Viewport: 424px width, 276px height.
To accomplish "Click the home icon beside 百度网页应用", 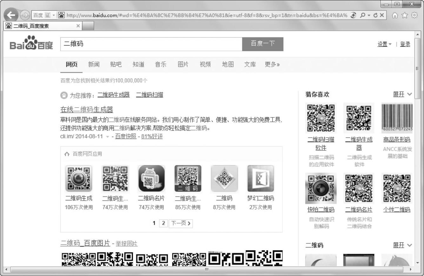I will (x=67, y=154).
